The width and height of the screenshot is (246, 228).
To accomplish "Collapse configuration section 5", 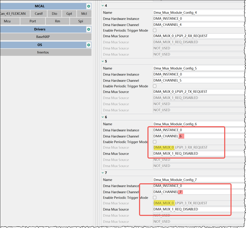I will tap(102, 61).
